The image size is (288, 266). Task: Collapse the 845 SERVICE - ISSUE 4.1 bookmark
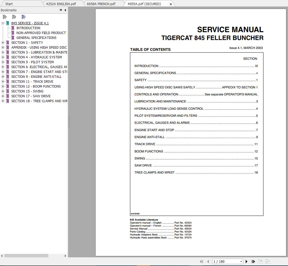[x=3, y=23]
